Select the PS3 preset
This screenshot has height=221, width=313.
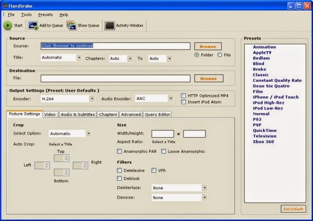257,119
